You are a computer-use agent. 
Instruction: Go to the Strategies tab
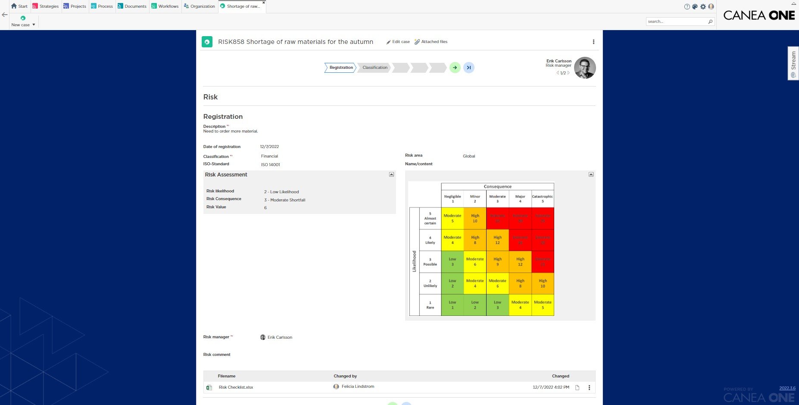(x=46, y=6)
